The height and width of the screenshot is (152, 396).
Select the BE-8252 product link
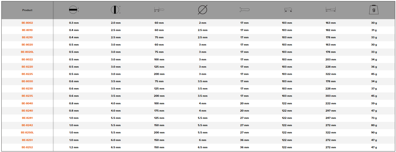click(x=27, y=147)
